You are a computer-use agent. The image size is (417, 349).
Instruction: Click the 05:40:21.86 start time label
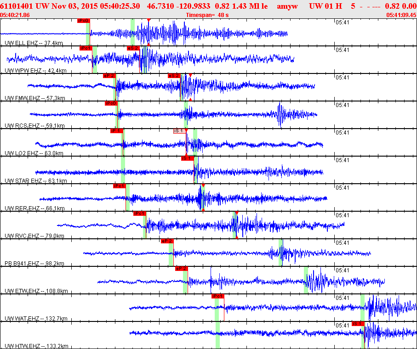(x=15, y=15)
